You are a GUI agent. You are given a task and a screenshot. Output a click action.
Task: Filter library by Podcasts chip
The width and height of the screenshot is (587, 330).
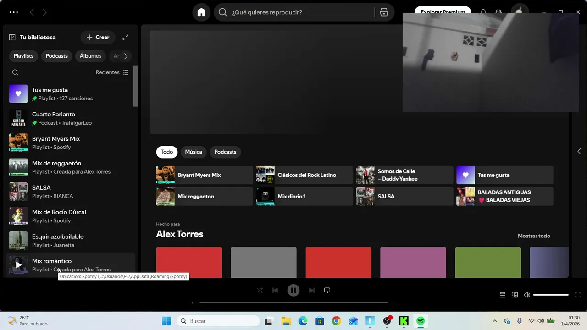[x=57, y=56]
